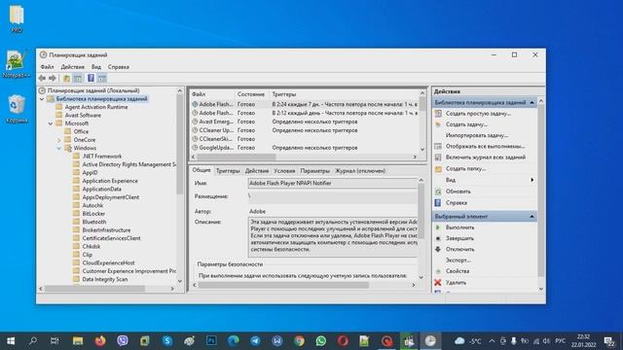Switch to the Параметры tab
The image size is (623, 350).
tap(315, 171)
